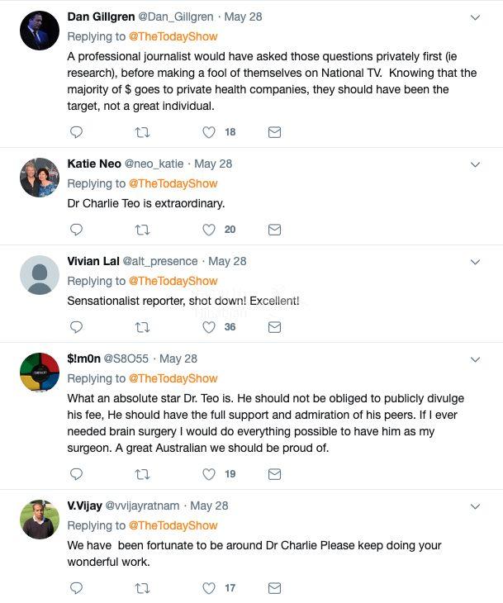Retweet V.Vijay's tweet

(x=142, y=588)
